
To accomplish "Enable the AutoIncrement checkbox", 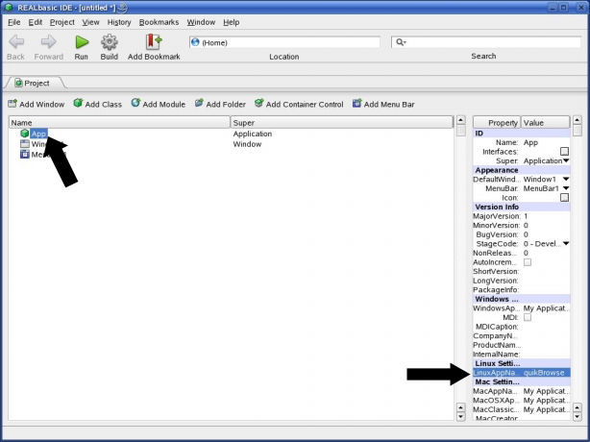I will (x=528, y=262).
